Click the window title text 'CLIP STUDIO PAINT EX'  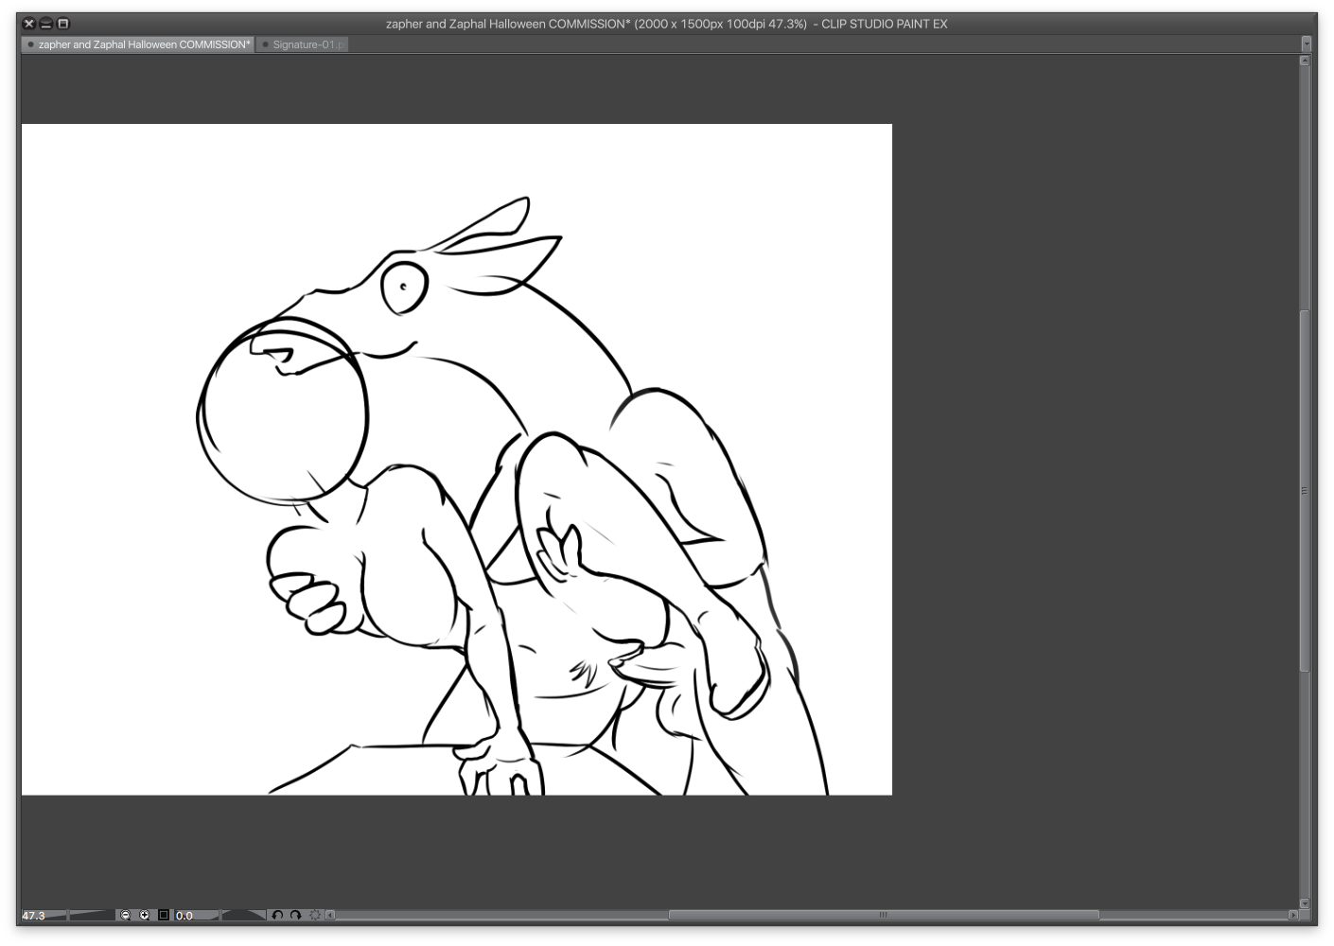(x=885, y=24)
